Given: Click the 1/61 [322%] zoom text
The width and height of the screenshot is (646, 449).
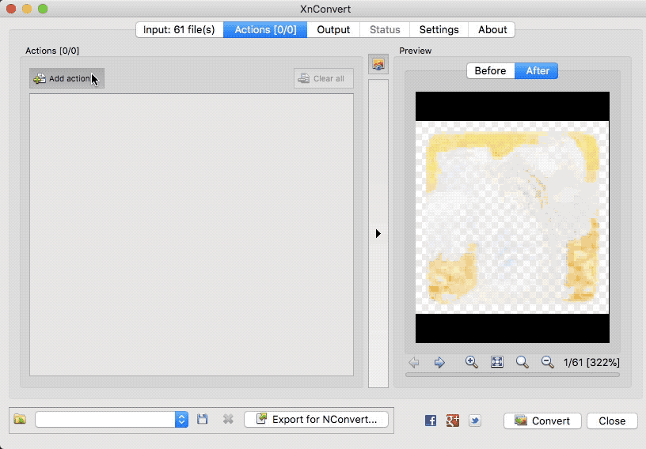Looking at the screenshot, I should (x=591, y=362).
